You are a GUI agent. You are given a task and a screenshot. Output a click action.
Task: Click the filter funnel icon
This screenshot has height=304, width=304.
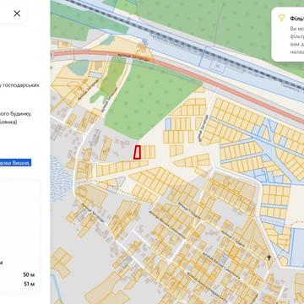[x=281, y=19]
